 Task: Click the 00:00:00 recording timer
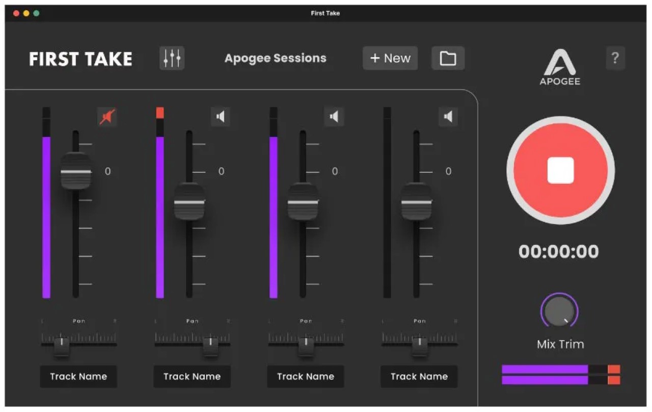pyautogui.click(x=559, y=252)
